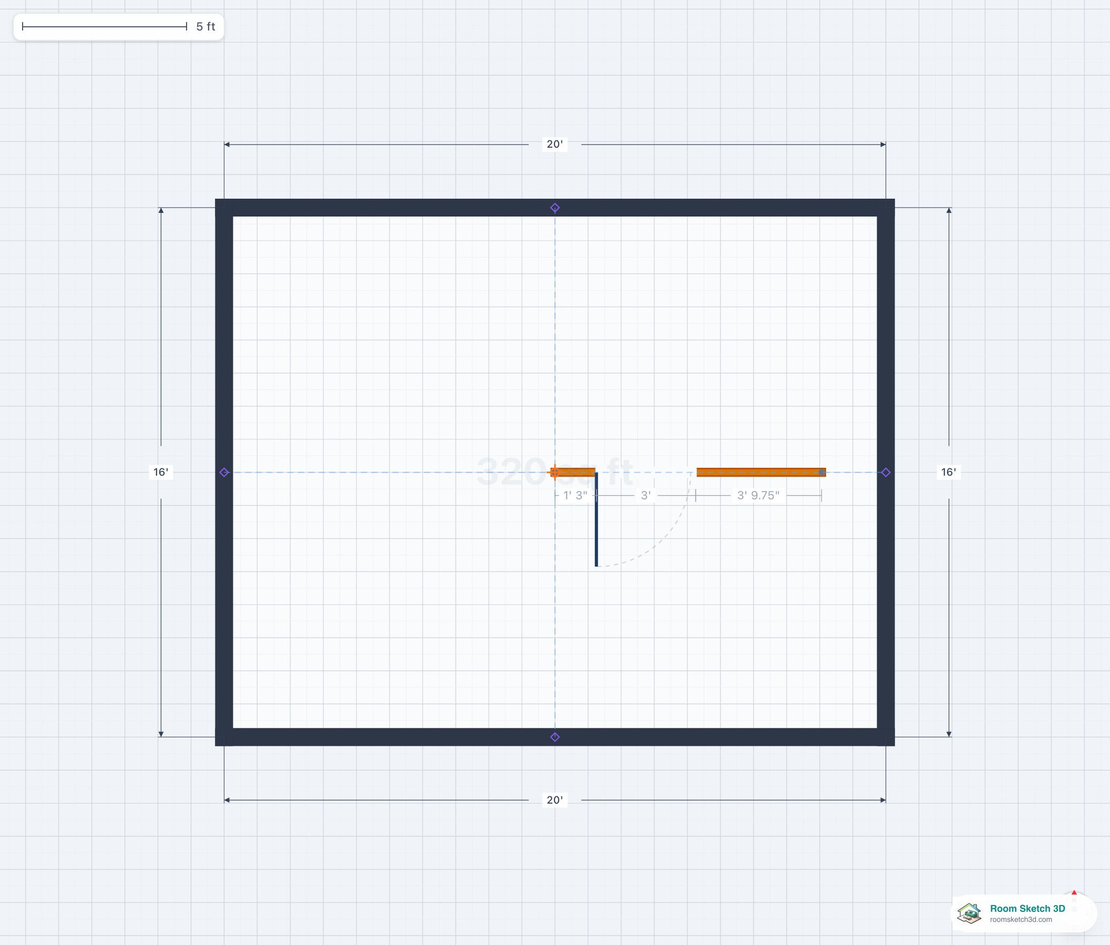
Task: Click the top wall midpoint diamond handle
Action: (x=555, y=208)
